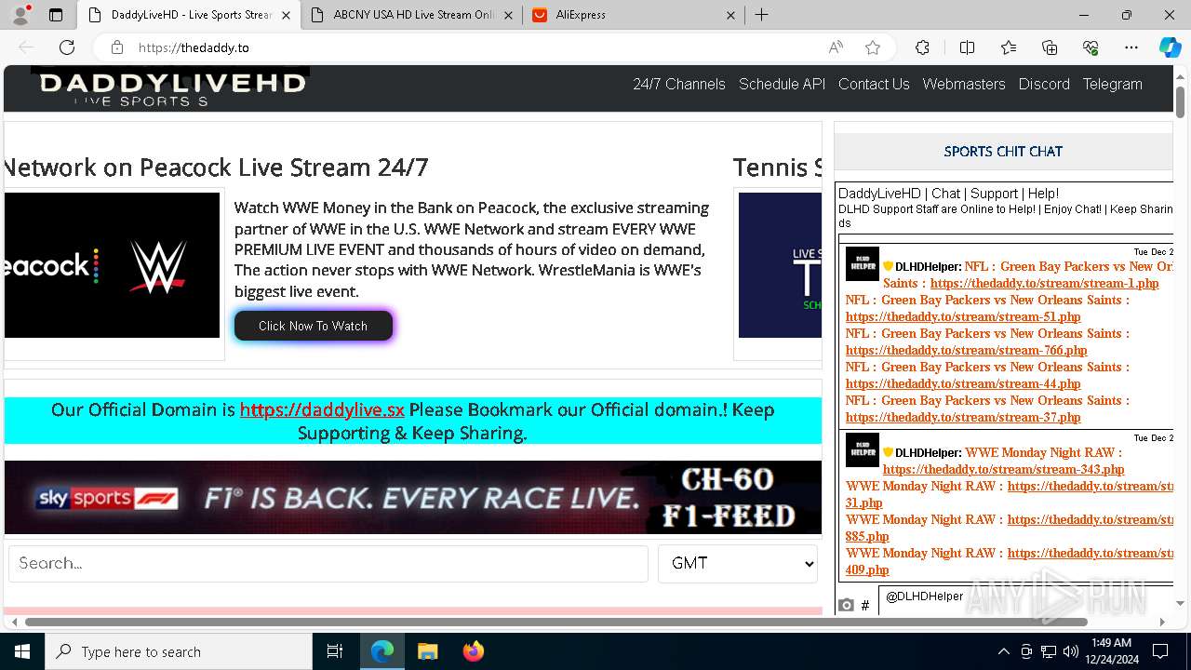This screenshot has height=670, width=1191.
Task: Refresh the page with the reload icon
Action: coord(67,47)
